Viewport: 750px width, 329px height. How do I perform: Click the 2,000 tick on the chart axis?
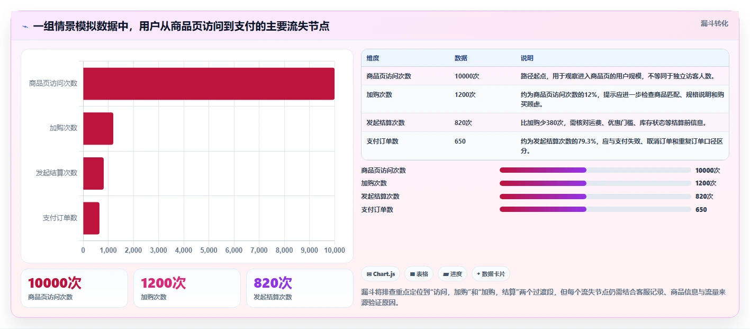(x=133, y=250)
